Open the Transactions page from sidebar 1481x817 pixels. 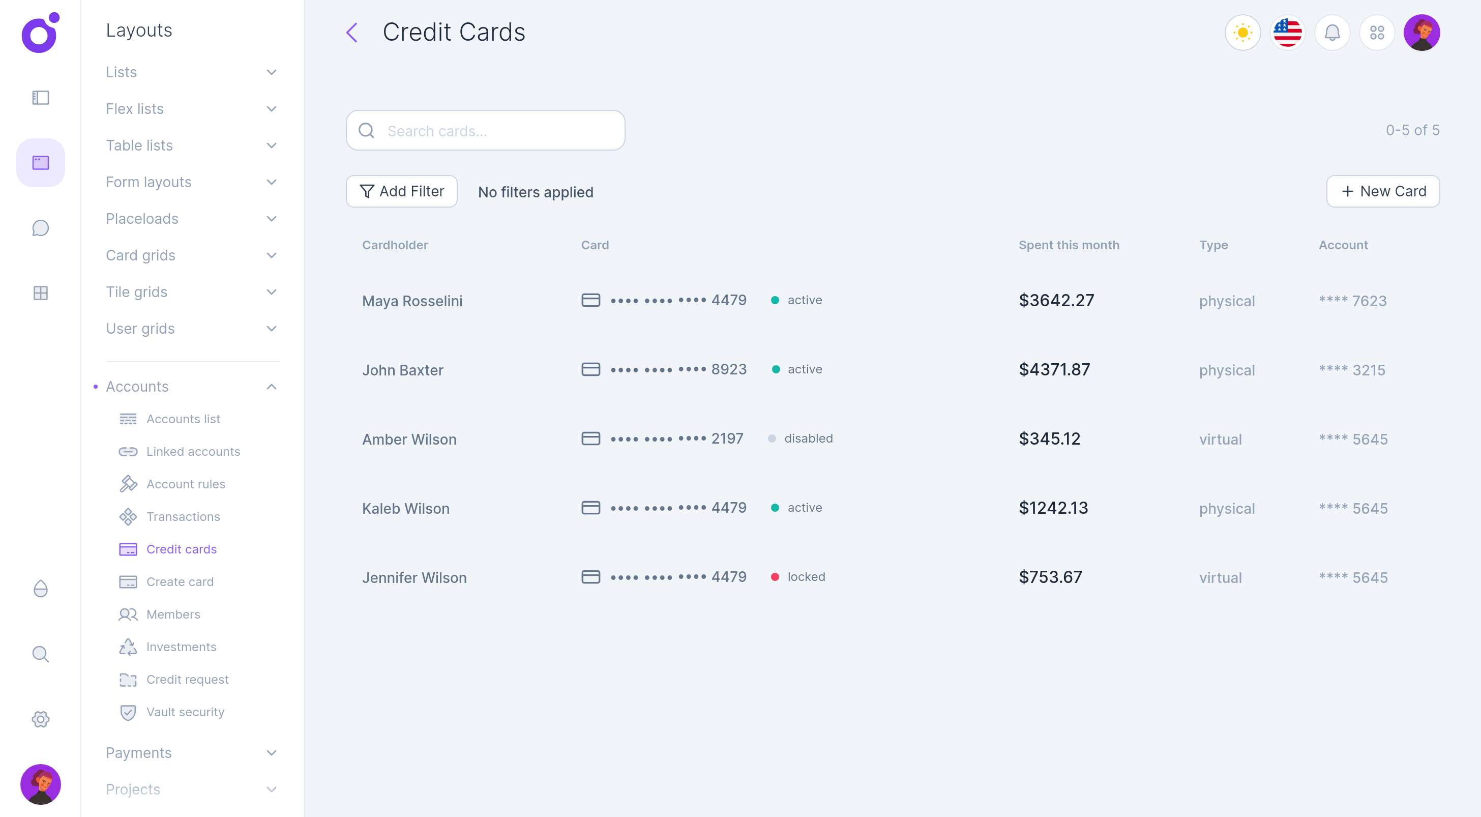(183, 516)
